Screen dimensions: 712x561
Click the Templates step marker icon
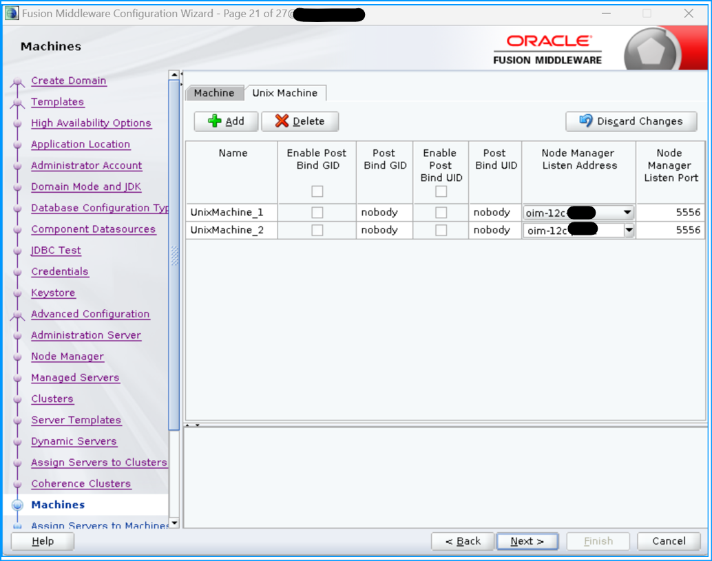coord(17,103)
